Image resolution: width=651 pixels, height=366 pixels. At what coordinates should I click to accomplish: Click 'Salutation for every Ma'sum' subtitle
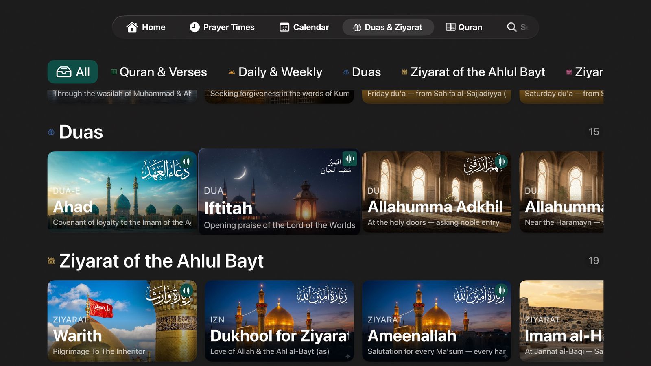[x=437, y=351]
